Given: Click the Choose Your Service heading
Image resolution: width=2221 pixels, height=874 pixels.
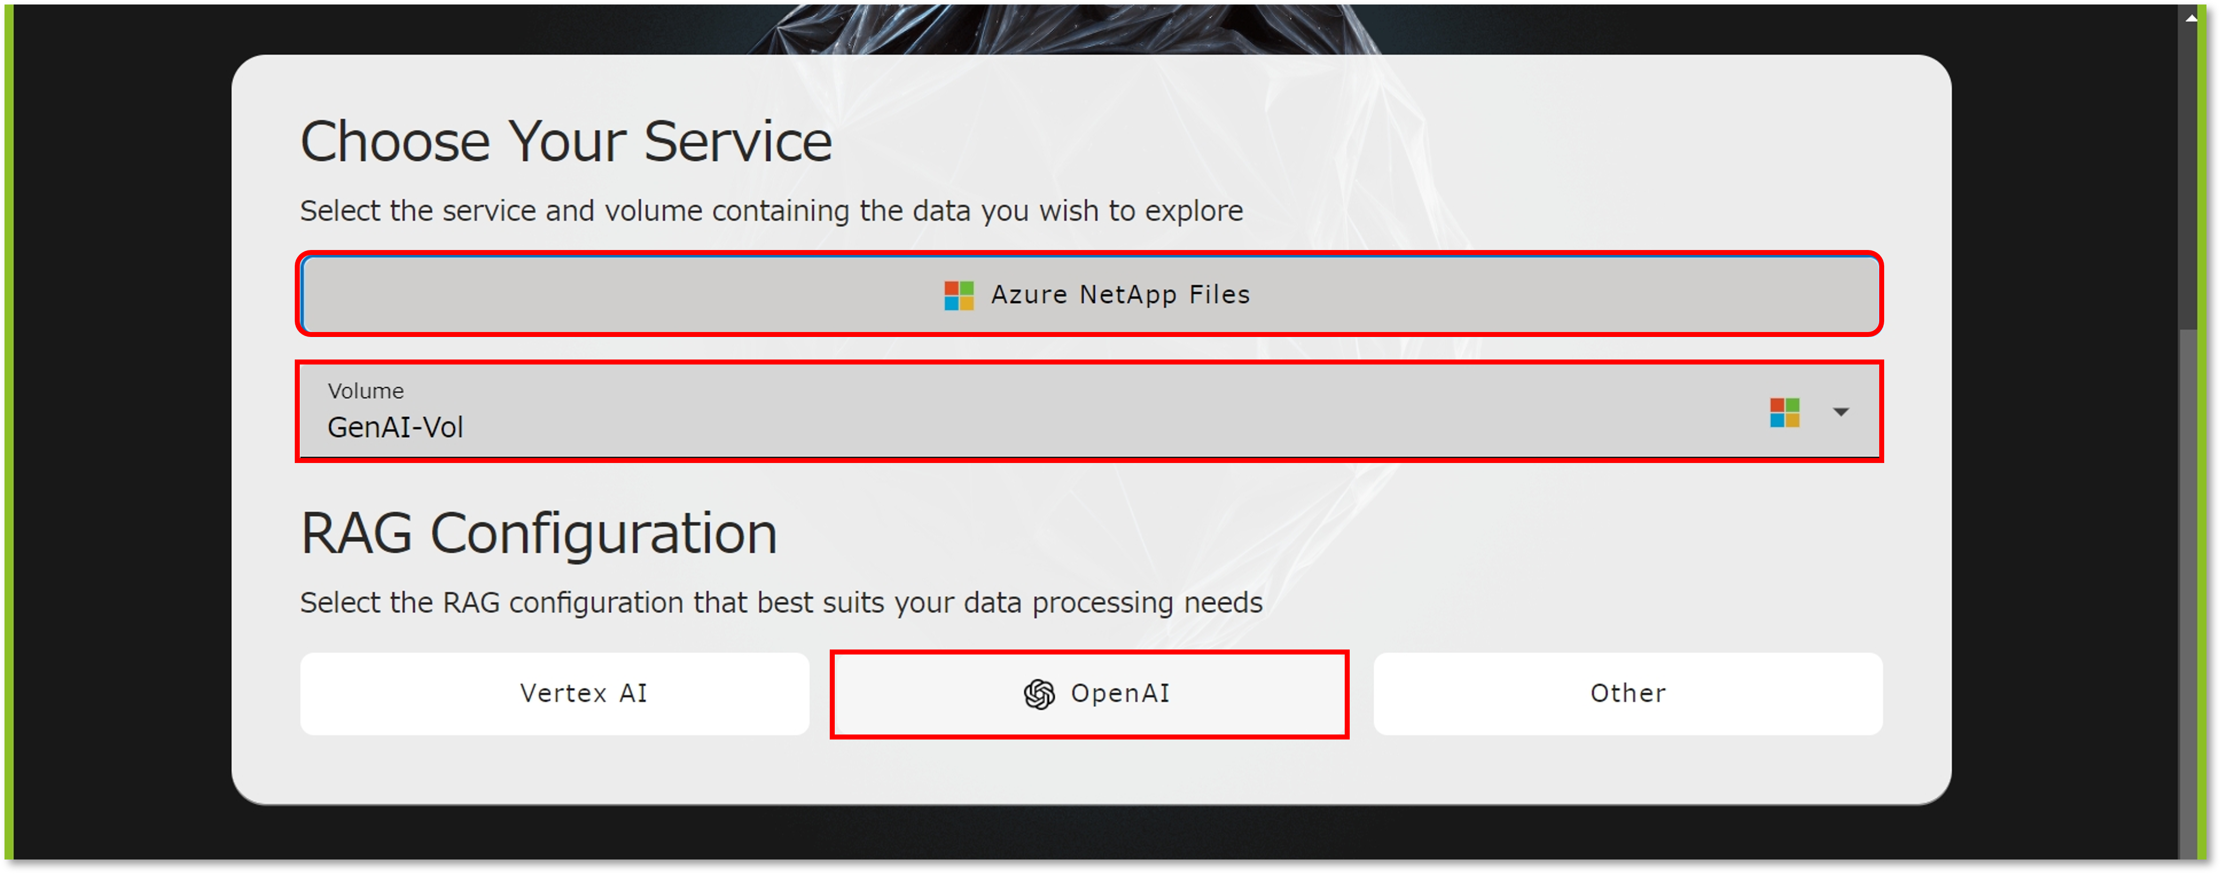Looking at the screenshot, I should click(566, 142).
